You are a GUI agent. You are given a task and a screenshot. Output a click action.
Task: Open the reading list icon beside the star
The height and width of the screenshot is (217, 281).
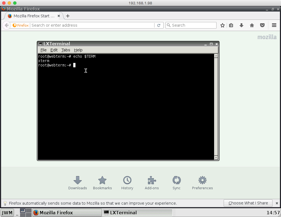pos(231,25)
